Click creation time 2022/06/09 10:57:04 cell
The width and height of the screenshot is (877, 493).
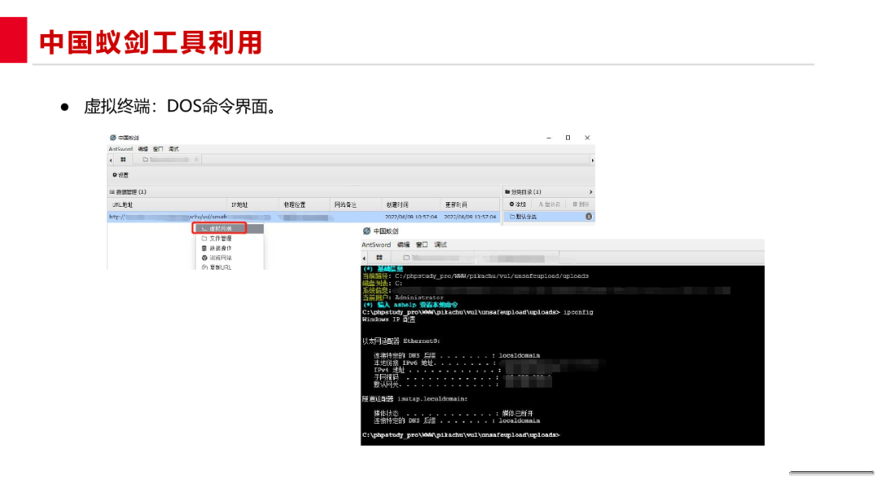coord(411,216)
